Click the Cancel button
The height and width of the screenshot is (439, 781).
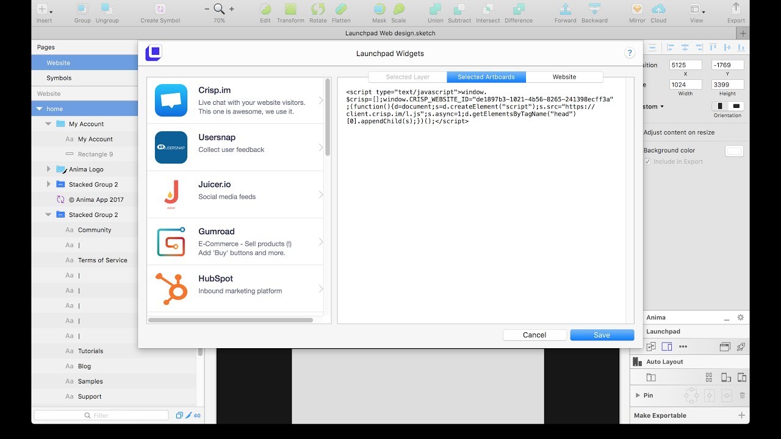[534, 335]
